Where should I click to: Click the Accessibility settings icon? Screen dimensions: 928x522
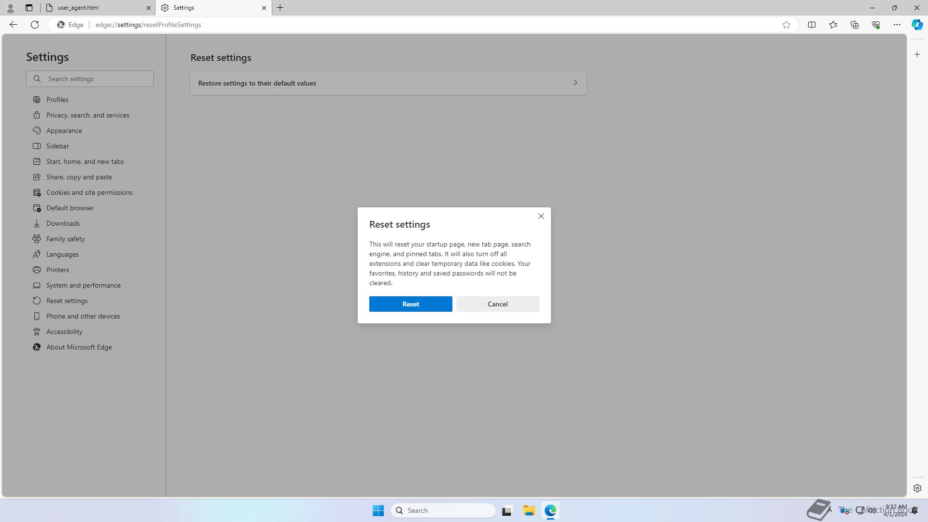[36, 332]
